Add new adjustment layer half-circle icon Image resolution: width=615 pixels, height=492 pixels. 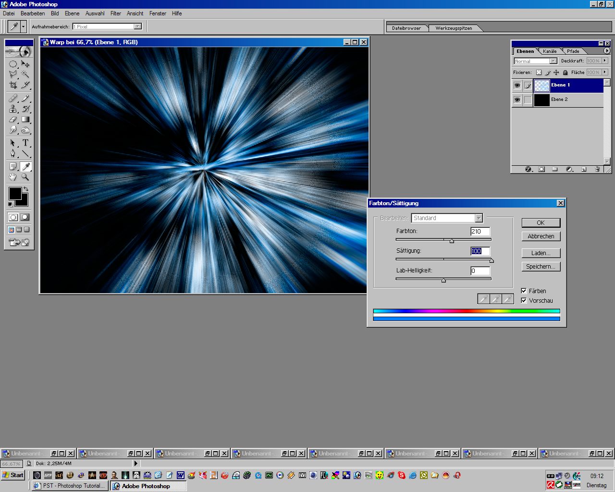click(x=569, y=169)
